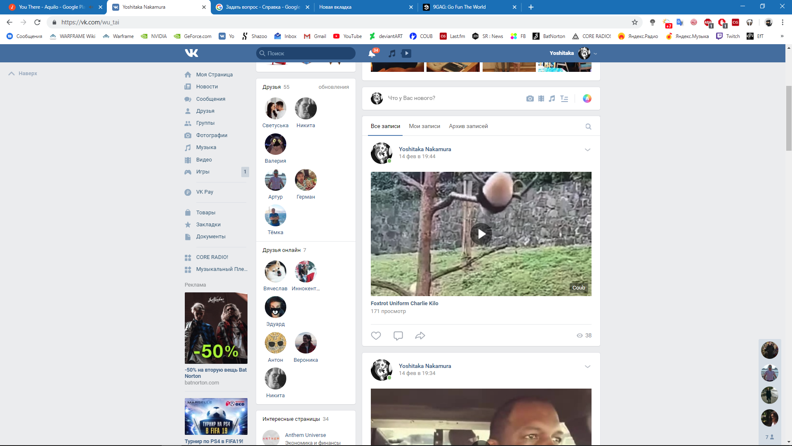
Task: Click the poster color circle icon
Action: 587,98
